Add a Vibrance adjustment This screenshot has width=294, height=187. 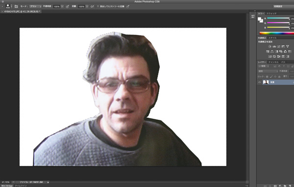288,46
